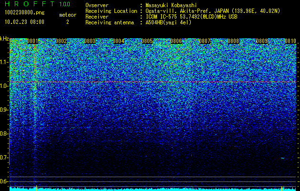The height and width of the screenshot is (191, 300).
Task: Click the 0808 time marker label
Action: 233,41
